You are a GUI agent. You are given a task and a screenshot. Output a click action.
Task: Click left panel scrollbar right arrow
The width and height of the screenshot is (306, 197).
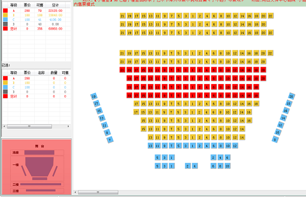click(68, 126)
